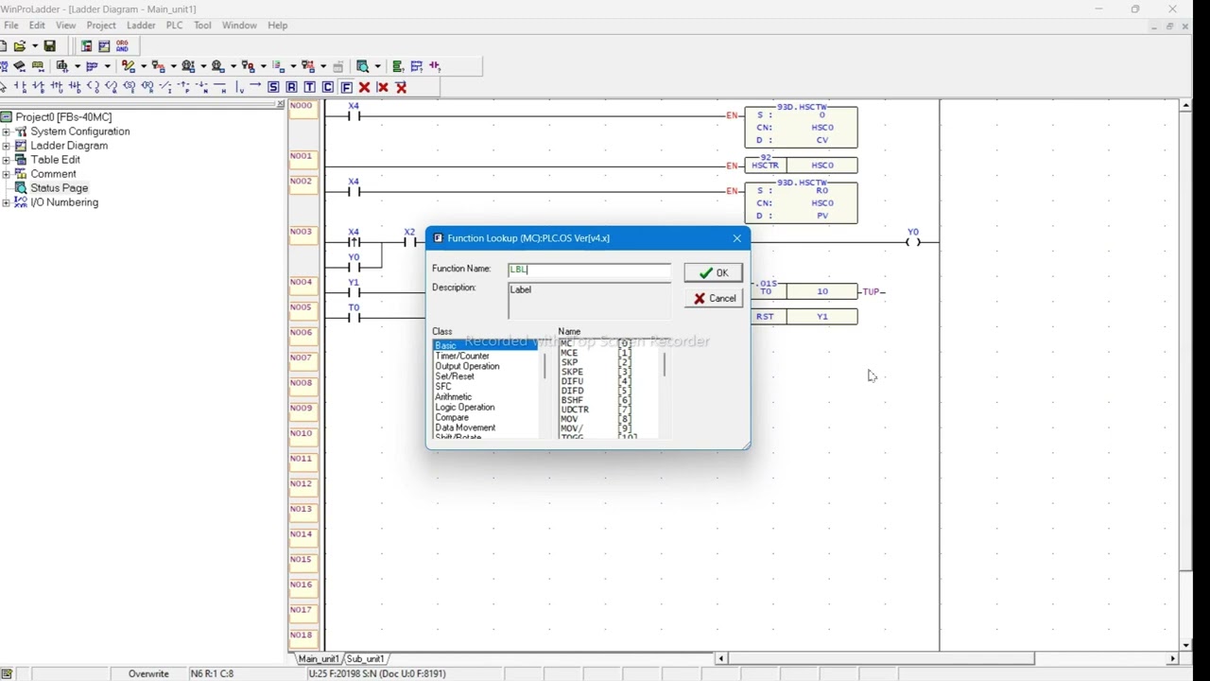Select Arithmetic in the Class list
Viewport: 1210px width, 681px height.
(454, 397)
